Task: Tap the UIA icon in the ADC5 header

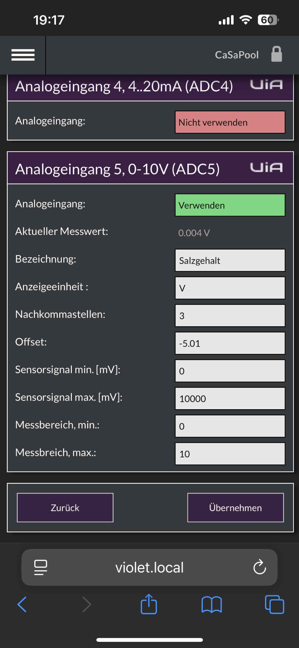Action: coord(266,168)
